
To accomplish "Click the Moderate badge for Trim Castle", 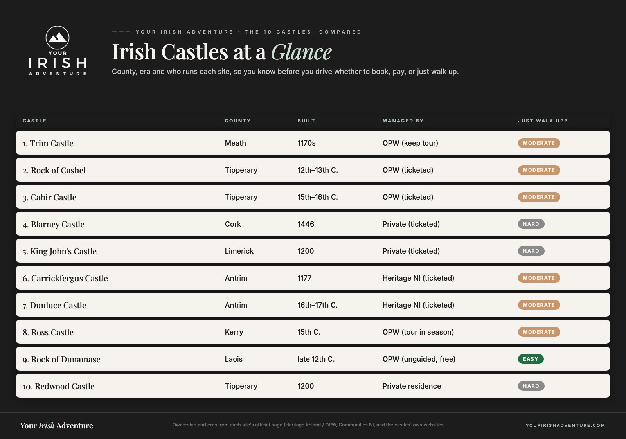I will coord(539,143).
